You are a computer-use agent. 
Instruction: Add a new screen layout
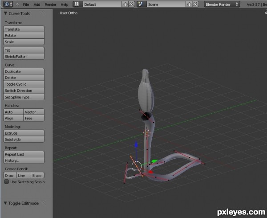pyautogui.click(x=125, y=4)
